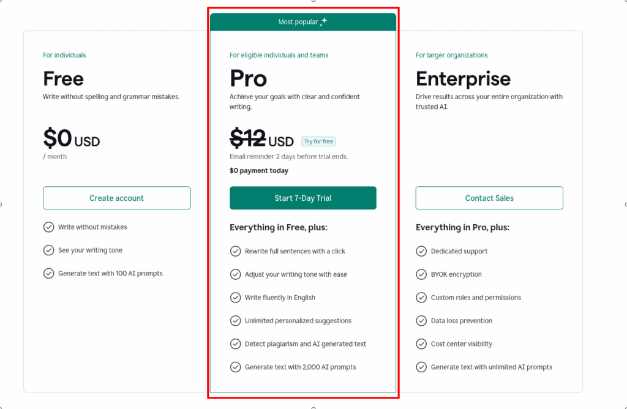Contact Sales for the Enterprise plan
Viewport: 627px width, 409px height.
pos(489,198)
